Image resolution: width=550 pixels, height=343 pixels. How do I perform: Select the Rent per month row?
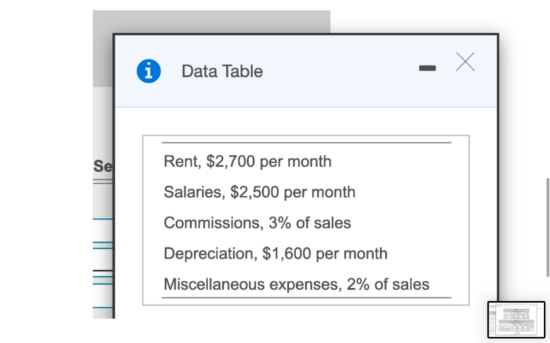(x=247, y=162)
